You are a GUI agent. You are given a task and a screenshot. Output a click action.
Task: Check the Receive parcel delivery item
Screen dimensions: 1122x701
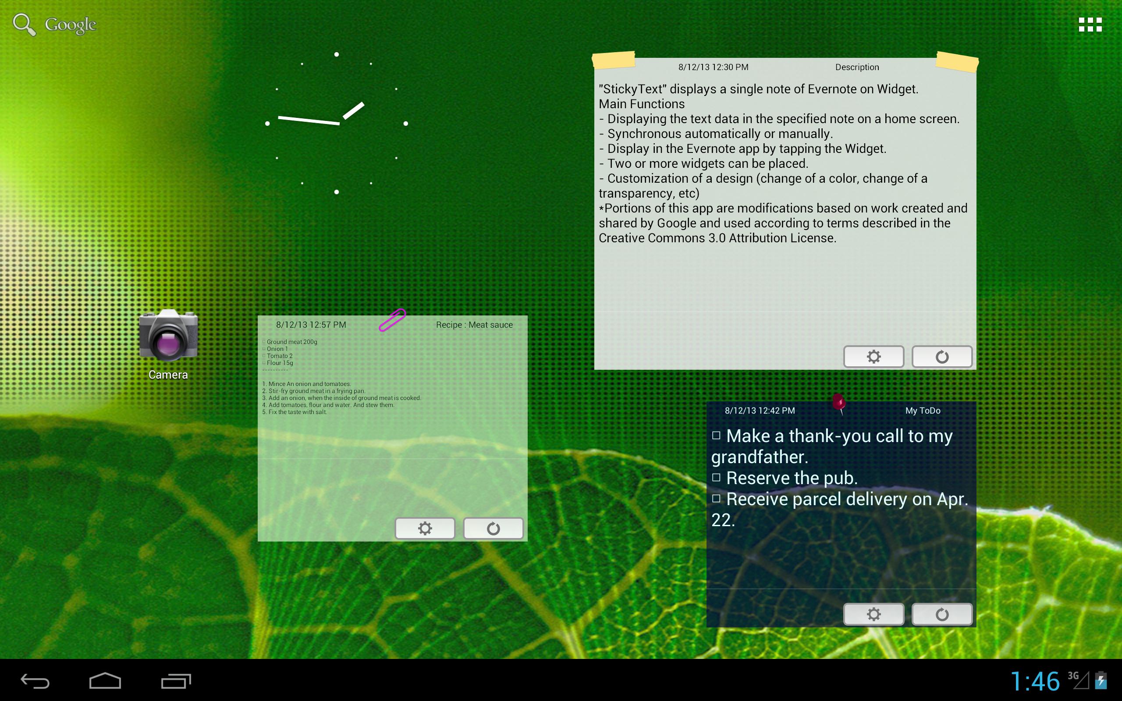point(716,499)
